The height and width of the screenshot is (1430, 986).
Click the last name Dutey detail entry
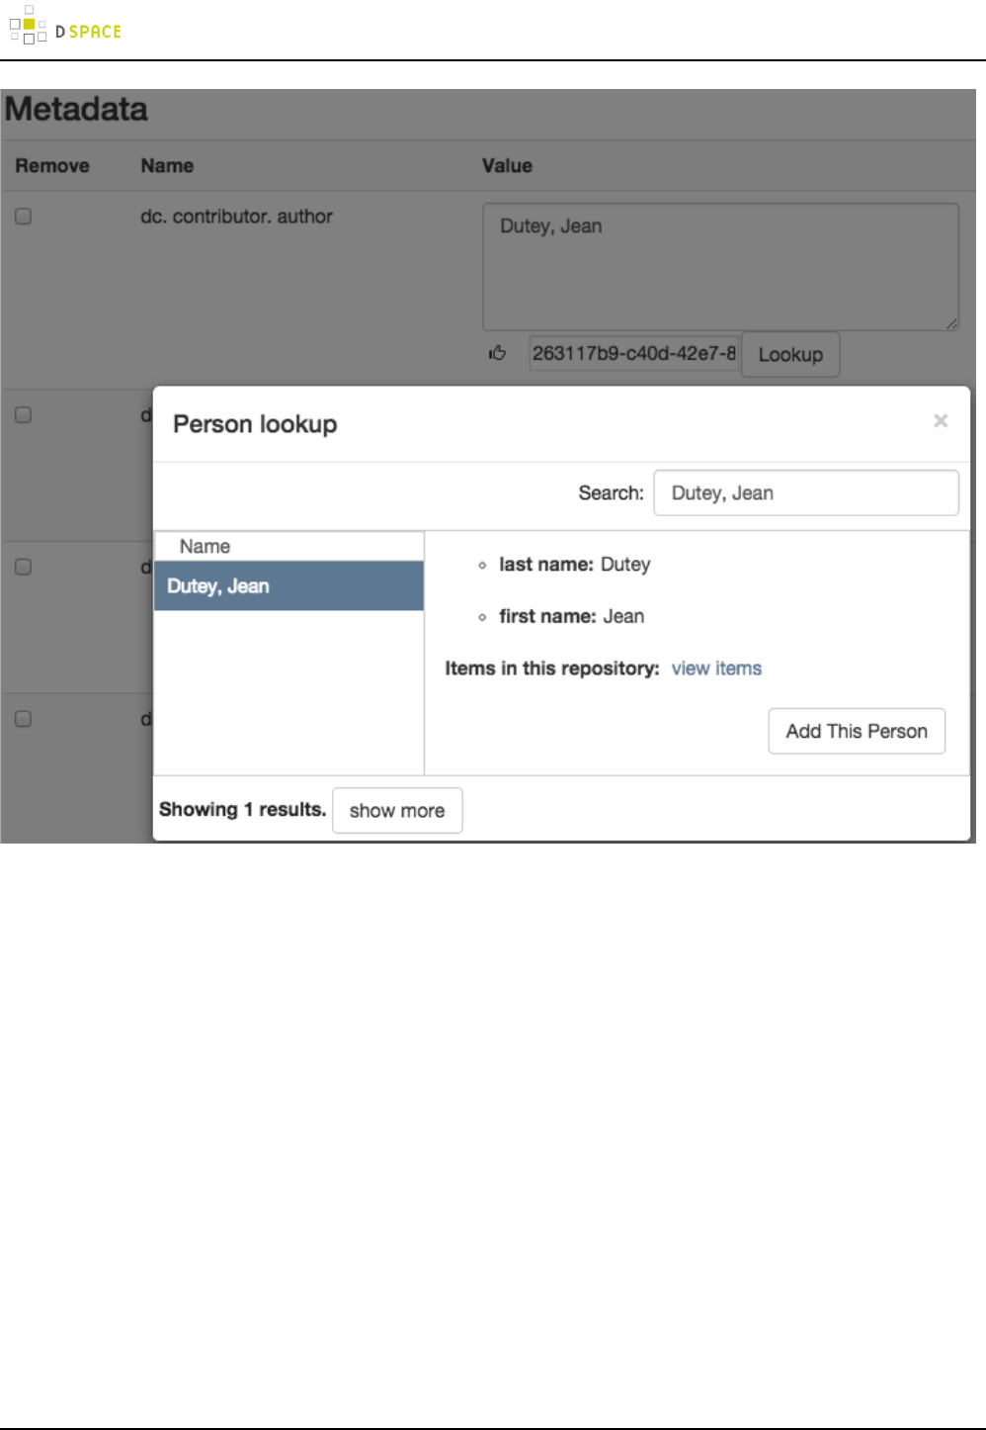pyautogui.click(x=574, y=565)
